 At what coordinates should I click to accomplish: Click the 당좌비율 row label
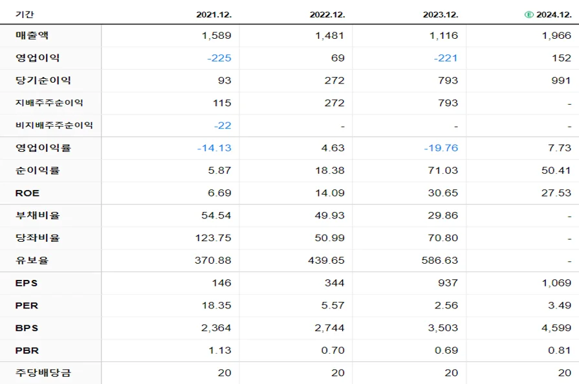pyautogui.click(x=38, y=238)
